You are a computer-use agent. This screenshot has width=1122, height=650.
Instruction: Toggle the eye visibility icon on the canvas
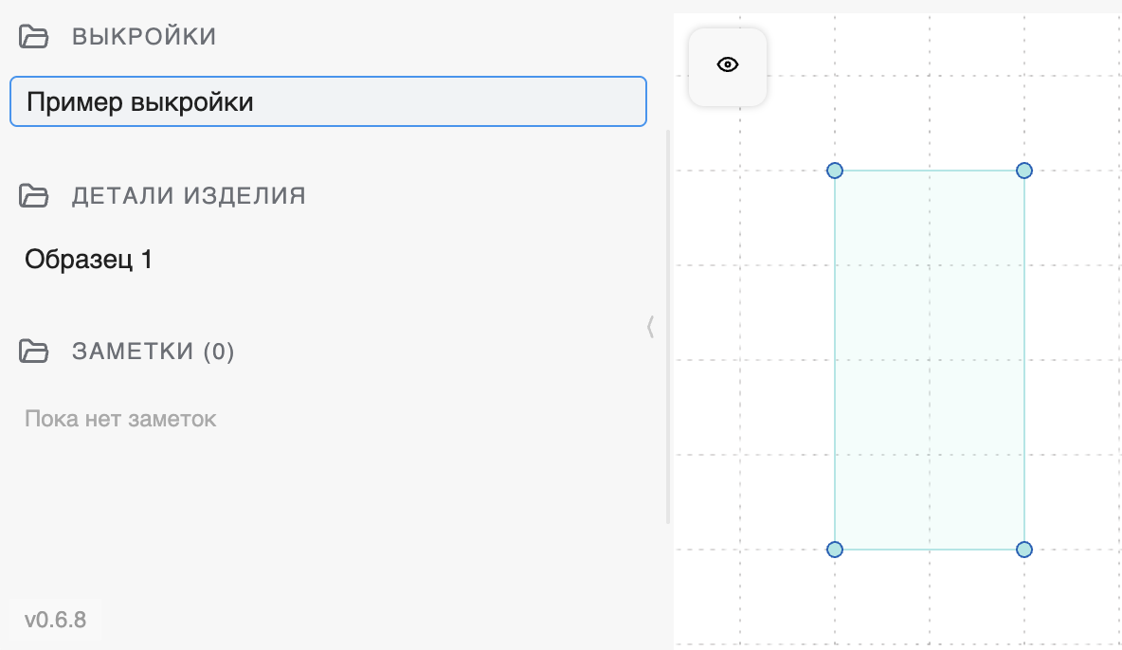coord(727,63)
